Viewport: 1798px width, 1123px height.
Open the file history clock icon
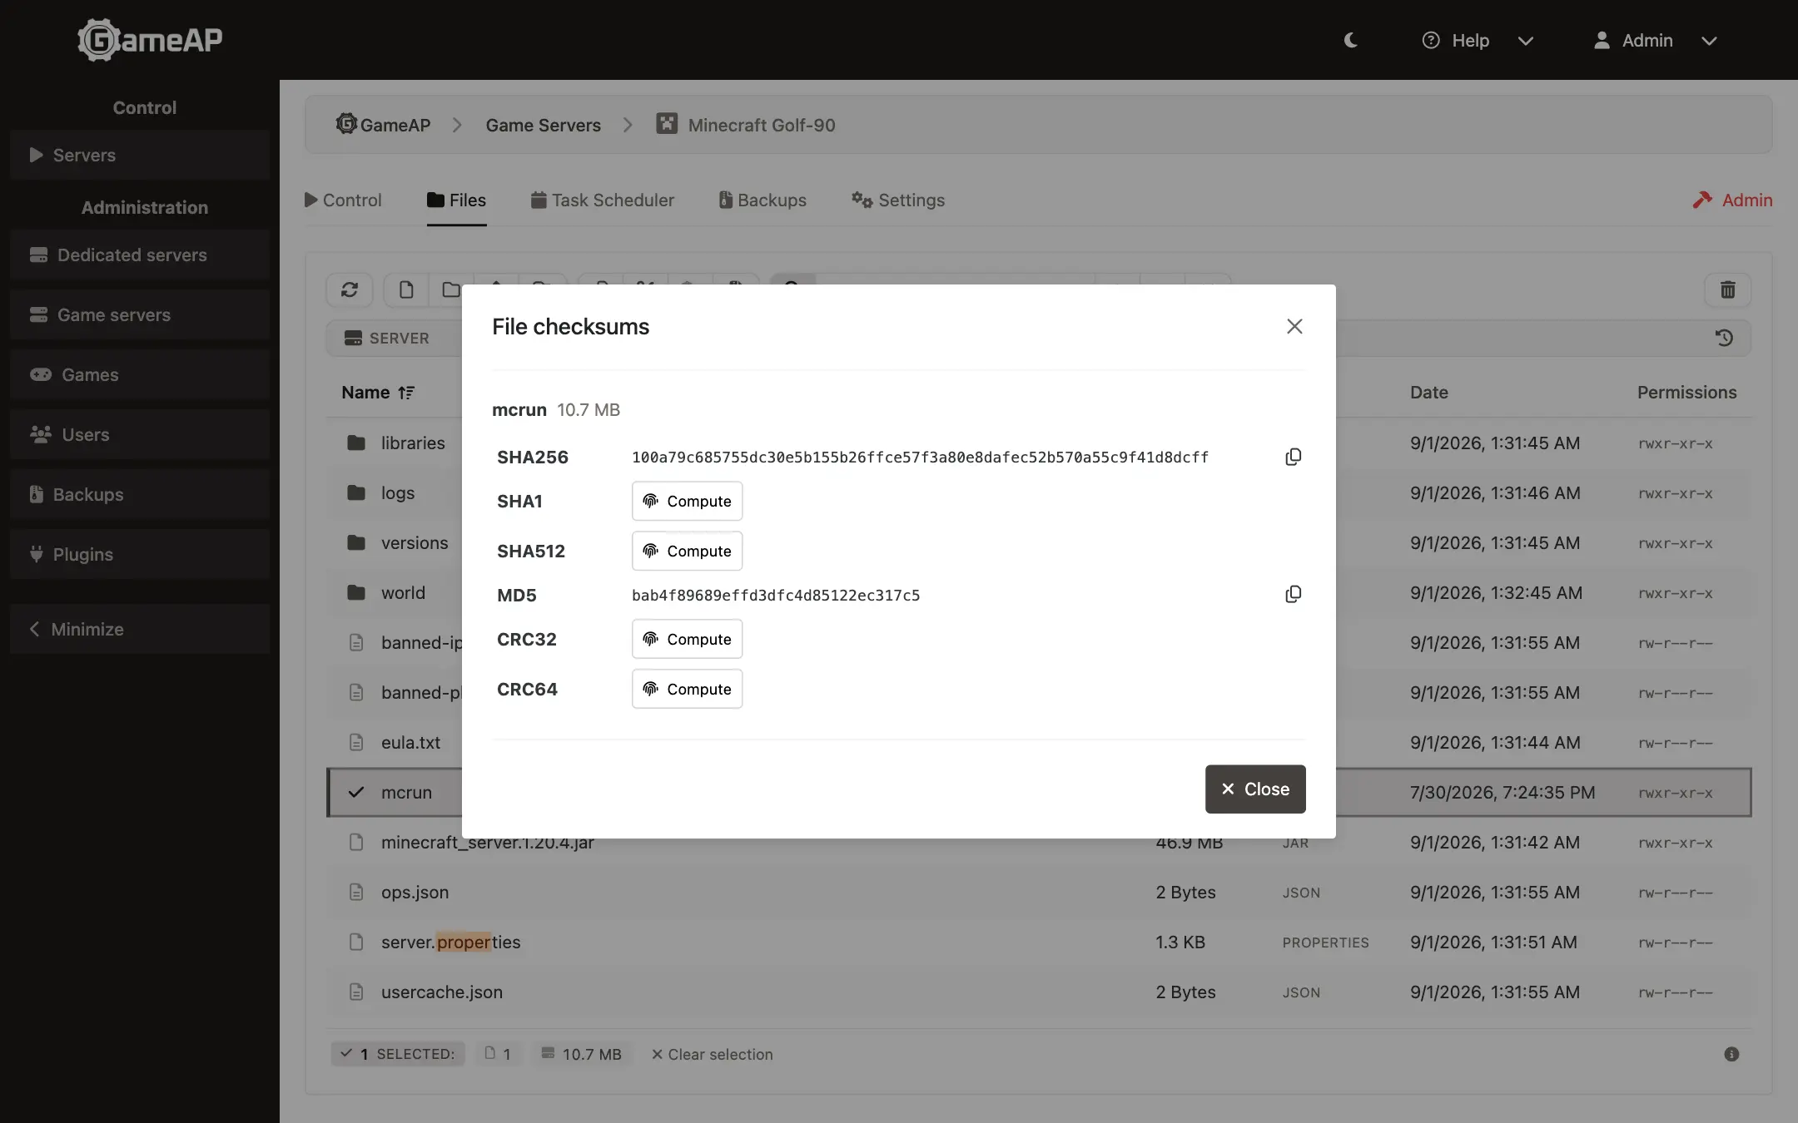pyautogui.click(x=1724, y=338)
